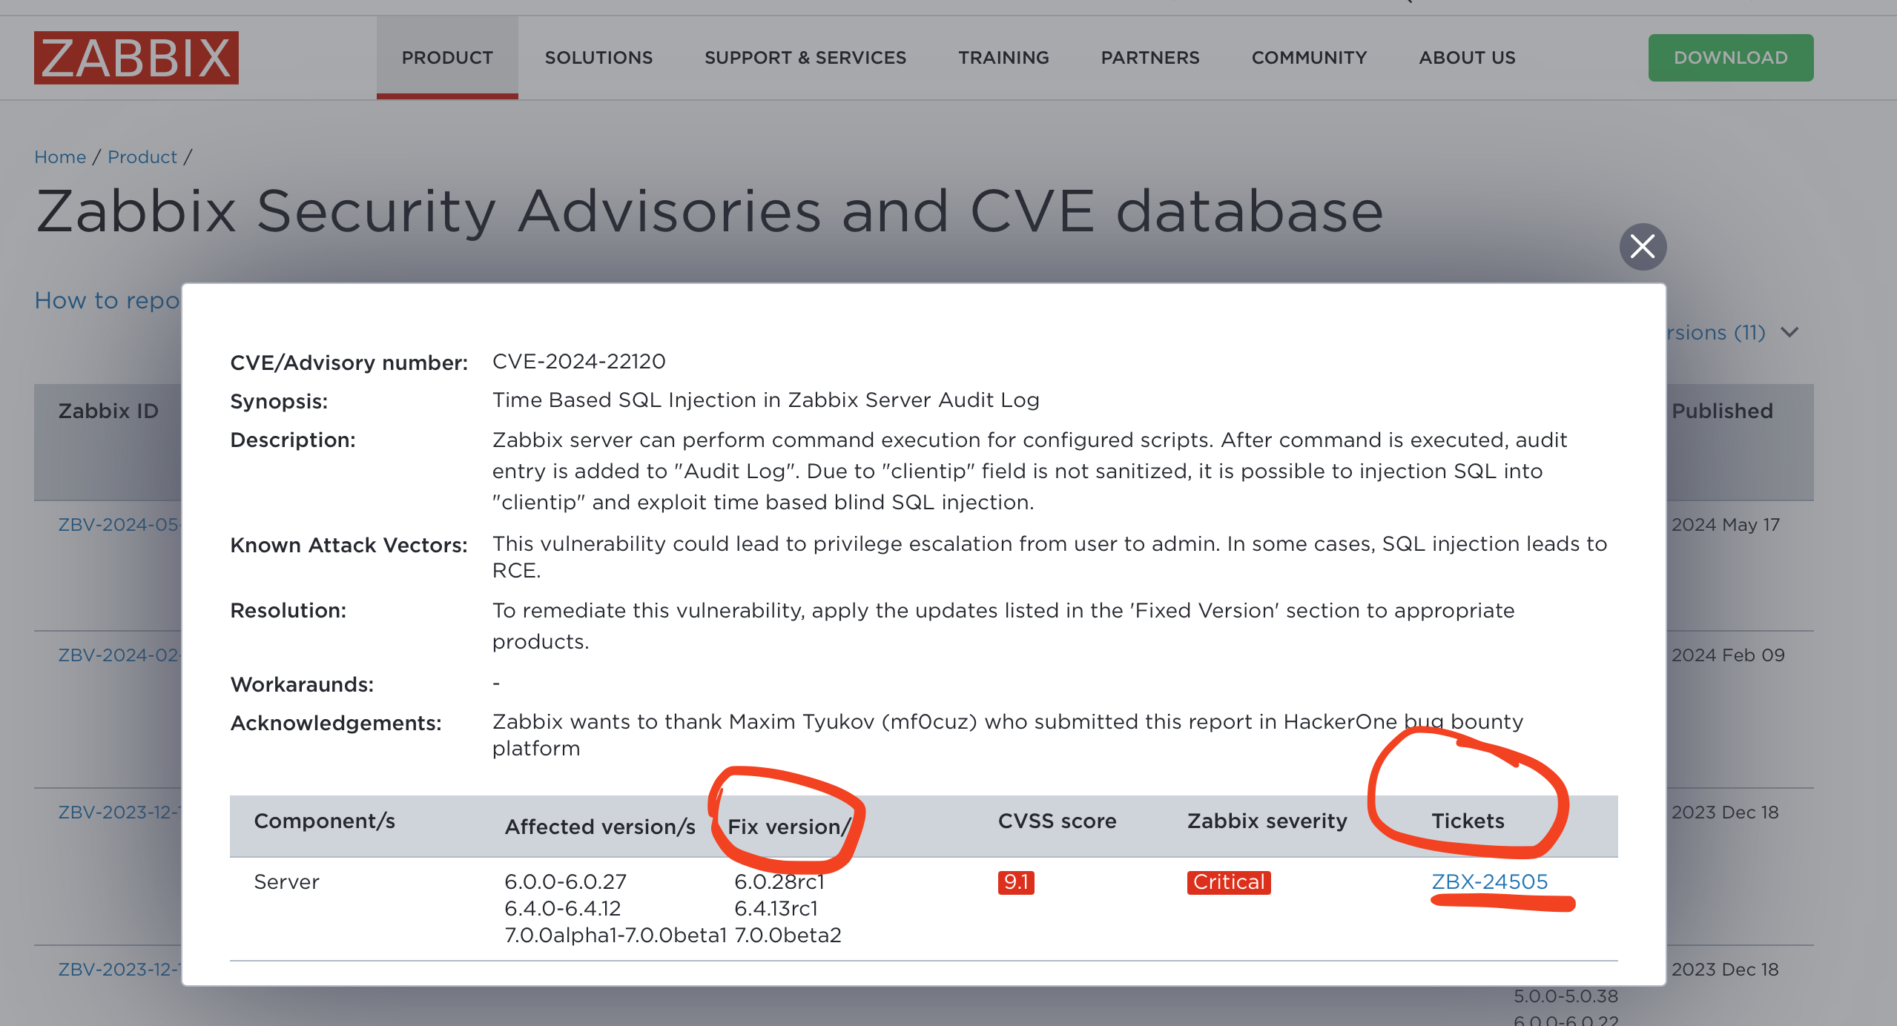Click the Zabbix severity column header

pyautogui.click(x=1267, y=821)
